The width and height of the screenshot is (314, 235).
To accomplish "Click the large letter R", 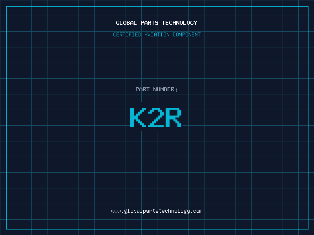I will (x=173, y=117).
